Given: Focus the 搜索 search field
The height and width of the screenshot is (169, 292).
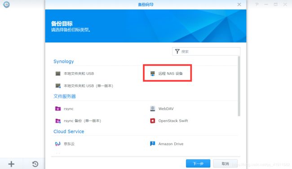Looking at the screenshot, I should click(206, 51).
